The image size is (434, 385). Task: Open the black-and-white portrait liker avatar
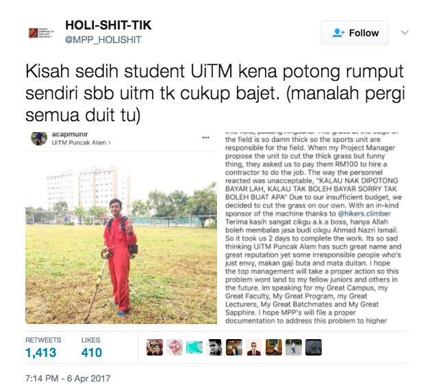[214, 347]
